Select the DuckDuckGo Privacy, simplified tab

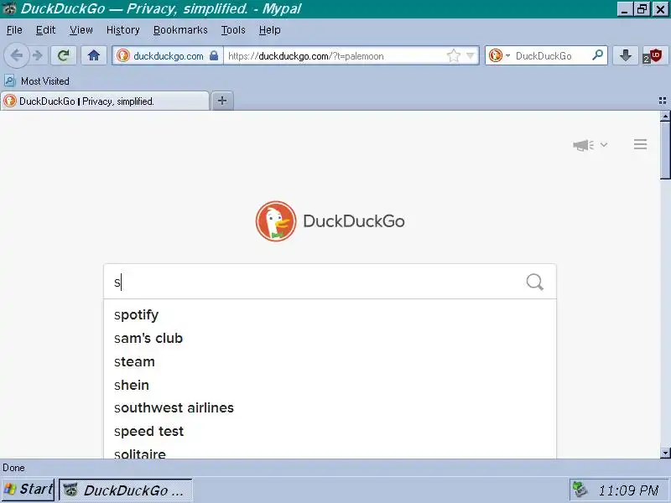coord(105,101)
